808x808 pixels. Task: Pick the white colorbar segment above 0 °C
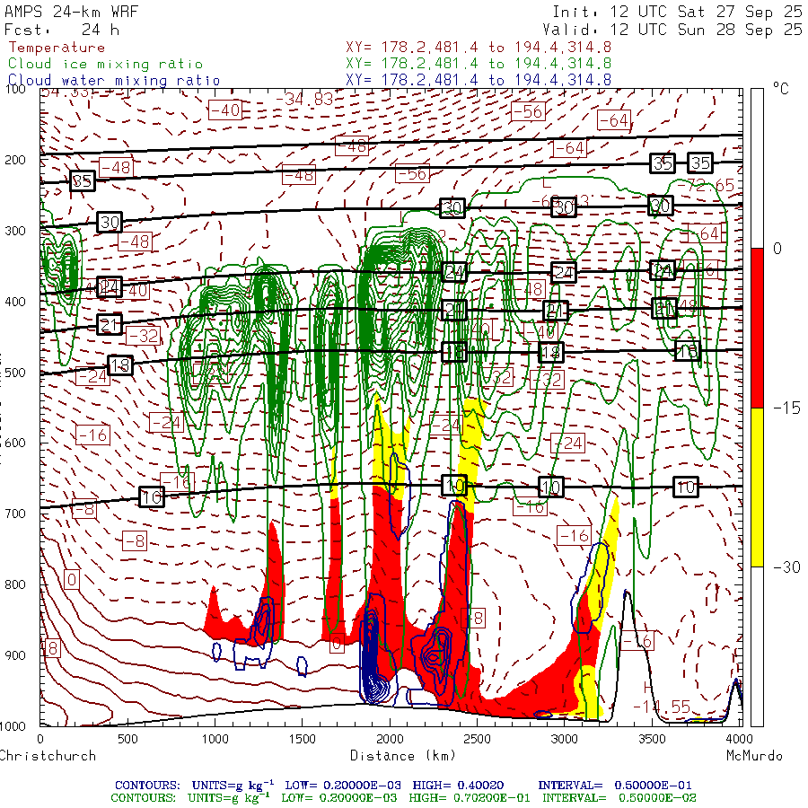pos(757,169)
